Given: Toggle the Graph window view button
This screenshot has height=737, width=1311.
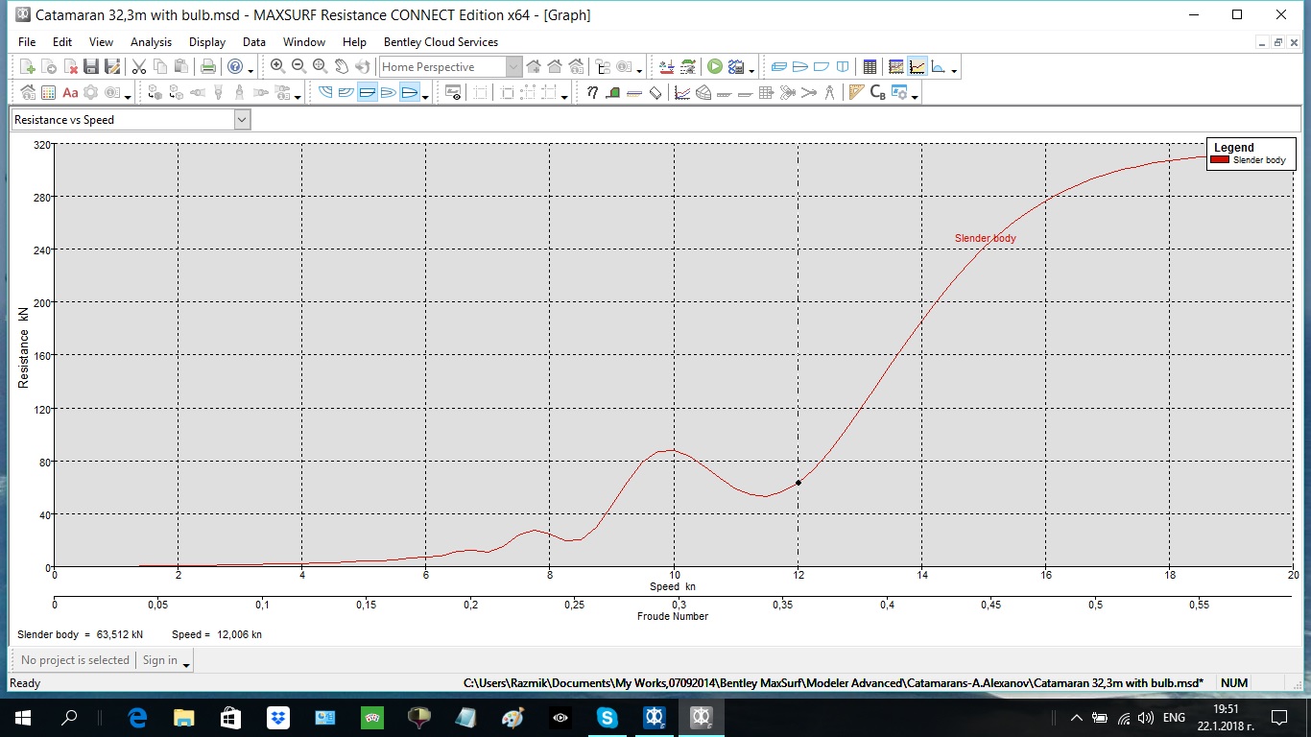Looking at the screenshot, I should (918, 67).
